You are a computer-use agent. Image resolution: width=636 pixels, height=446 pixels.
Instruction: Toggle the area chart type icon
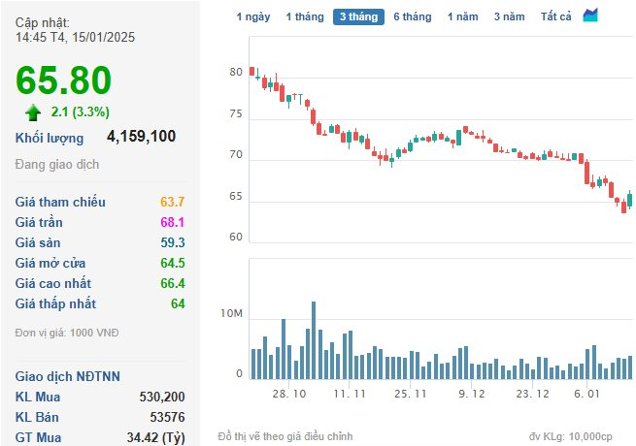tap(590, 16)
